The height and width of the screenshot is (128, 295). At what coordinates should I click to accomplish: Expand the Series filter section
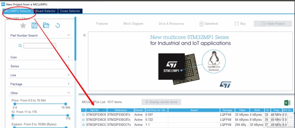[69, 66]
